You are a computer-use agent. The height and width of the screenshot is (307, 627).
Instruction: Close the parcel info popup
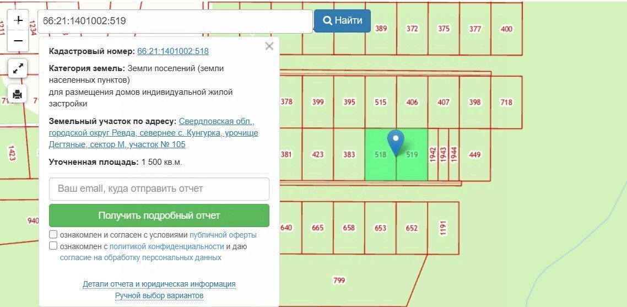click(269, 46)
